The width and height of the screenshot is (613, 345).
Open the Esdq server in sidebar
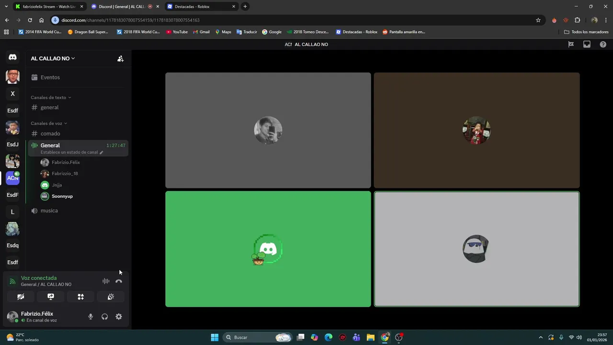(x=12, y=245)
